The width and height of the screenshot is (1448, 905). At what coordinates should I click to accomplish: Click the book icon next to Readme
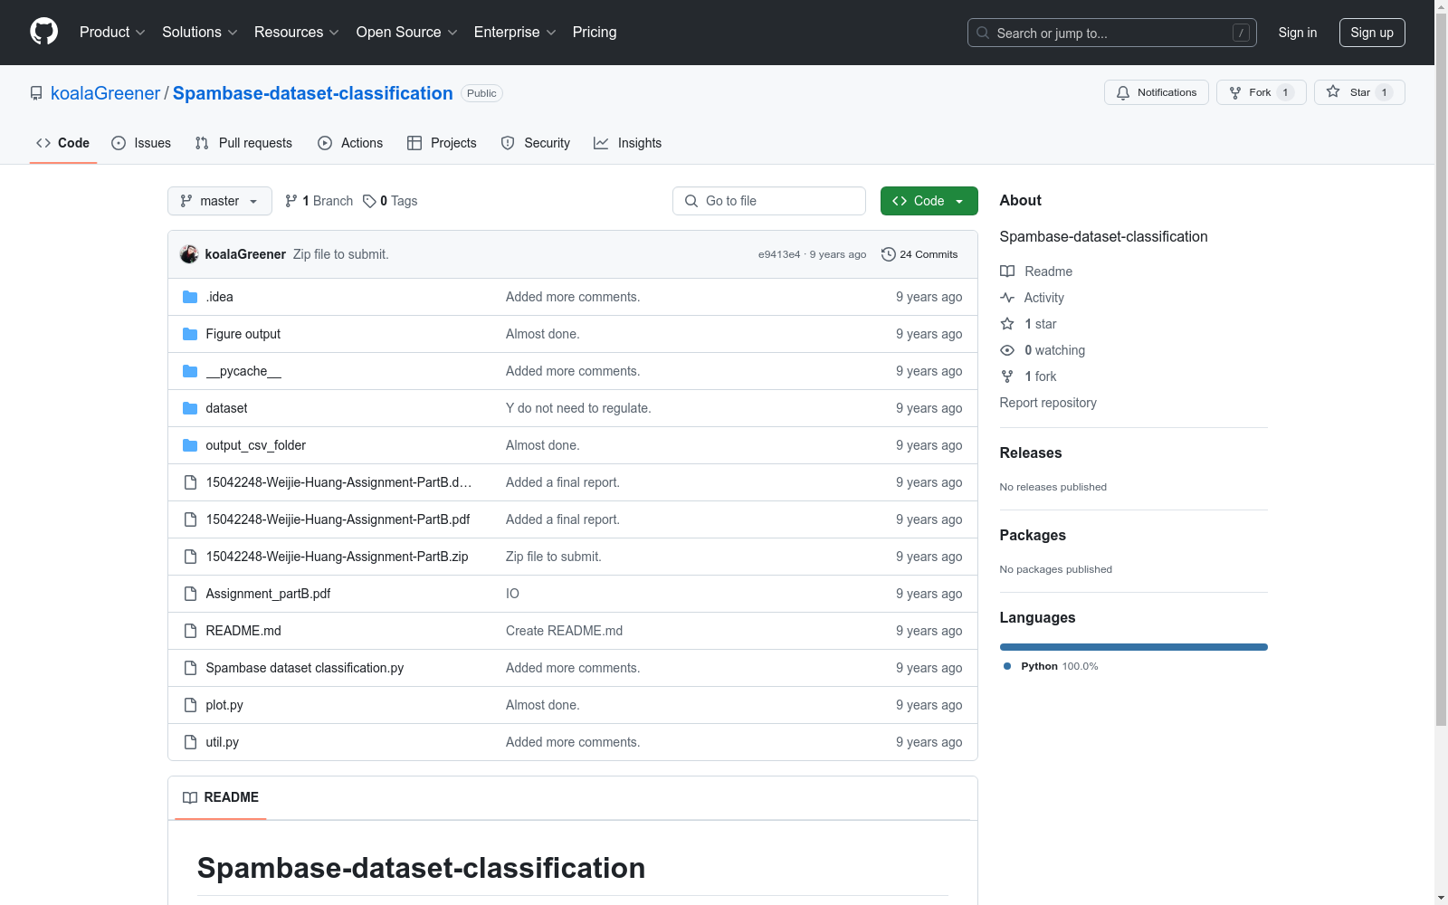coord(1007,271)
